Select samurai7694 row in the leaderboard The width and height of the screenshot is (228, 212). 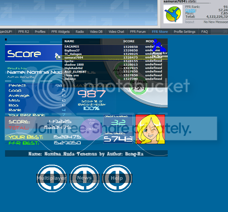tap(112, 57)
